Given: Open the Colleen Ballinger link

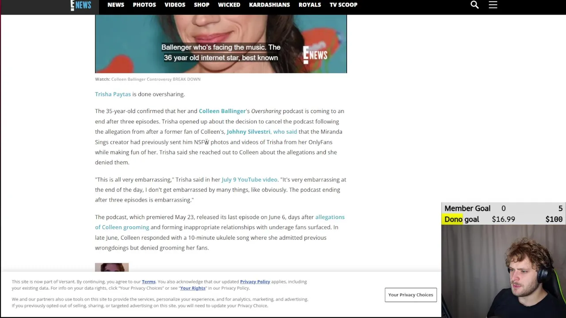Looking at the screenshot, I should 222,111.
